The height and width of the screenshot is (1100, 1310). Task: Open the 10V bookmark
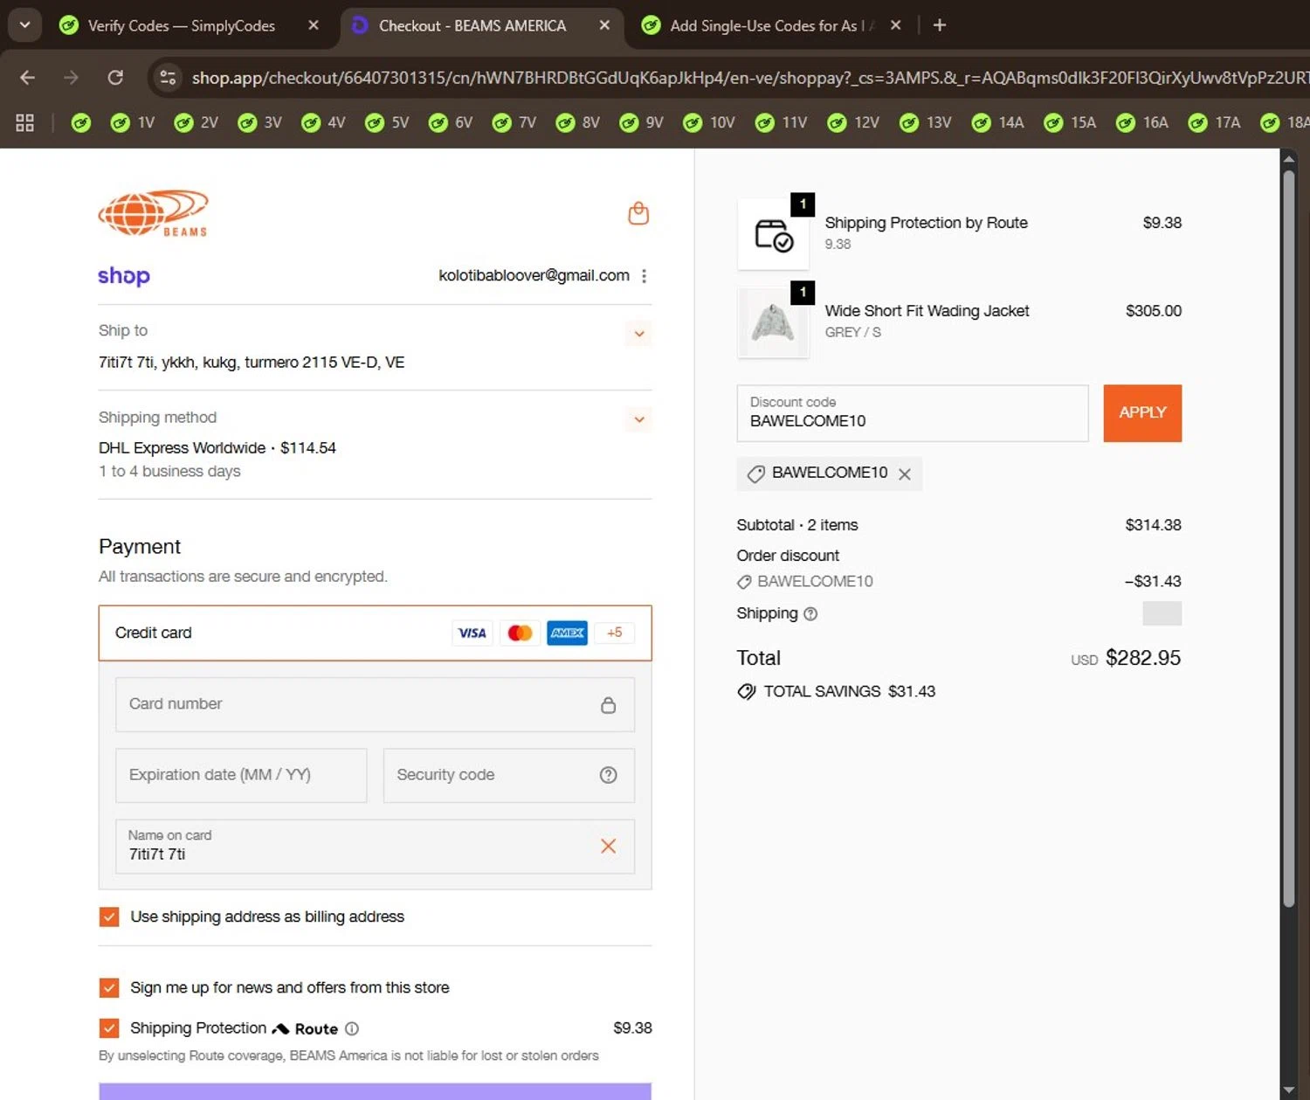coord(709,122)
